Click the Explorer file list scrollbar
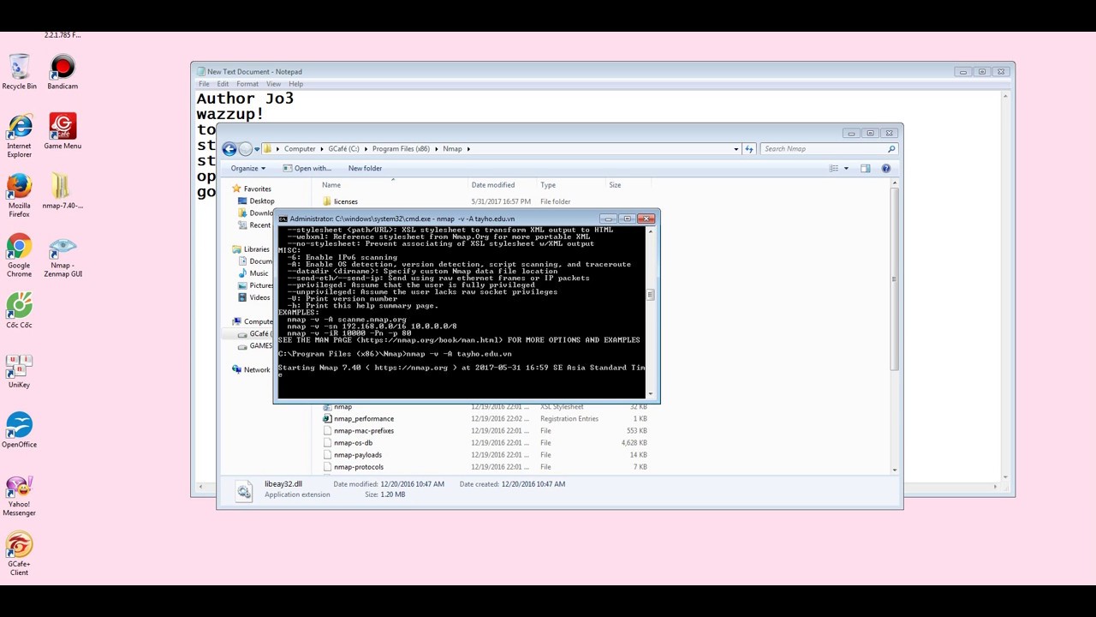This screenshot has height=617, width=1096. coord(895,279)
